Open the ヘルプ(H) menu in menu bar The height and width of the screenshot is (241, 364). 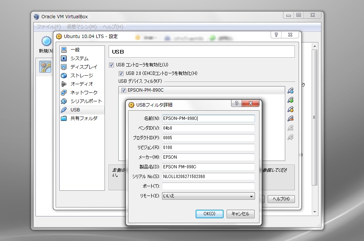click(x=113, y=27)
